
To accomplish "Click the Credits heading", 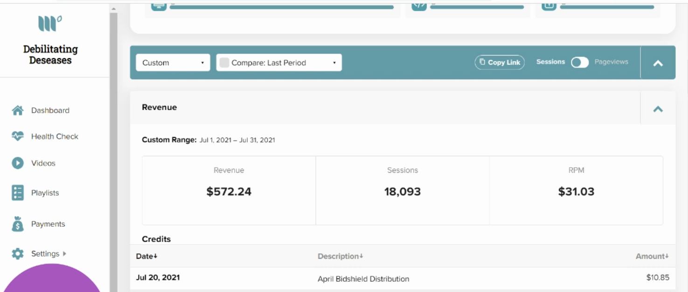I will (156, 239).
